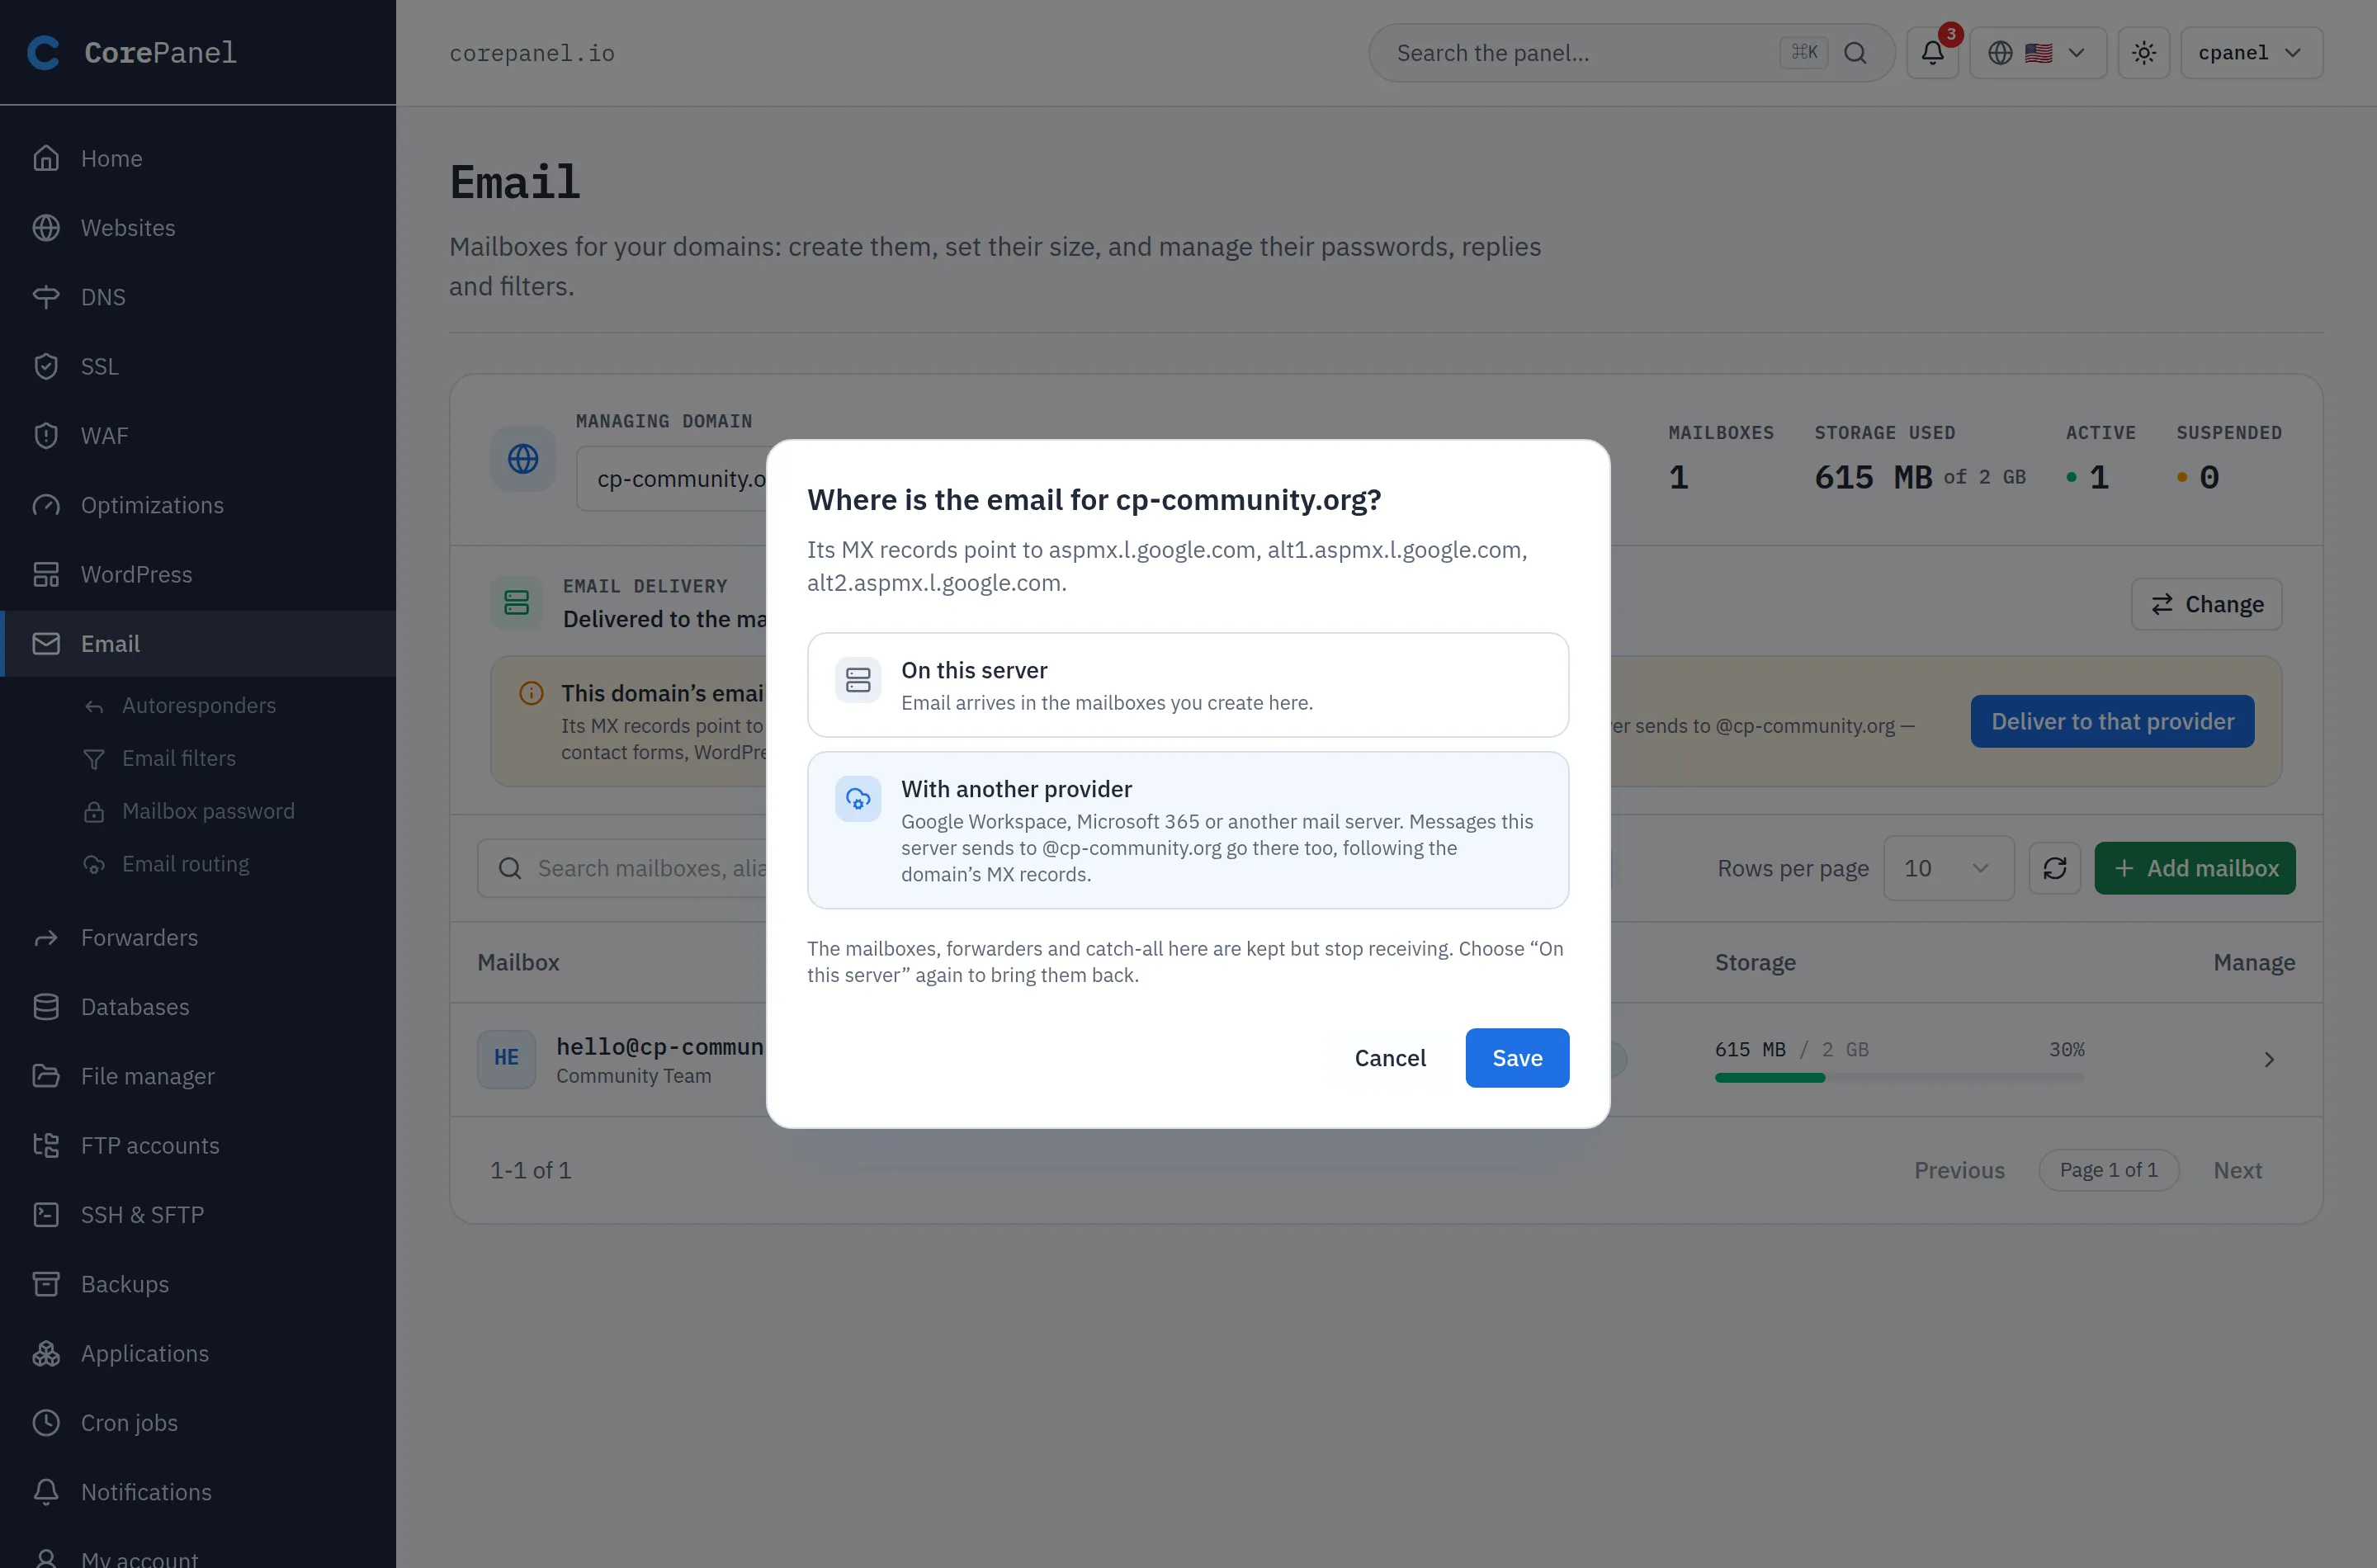Click the Next page link
Image resolution: width=2377 pixels, height=1568 pixels.
point(2237,1171)
